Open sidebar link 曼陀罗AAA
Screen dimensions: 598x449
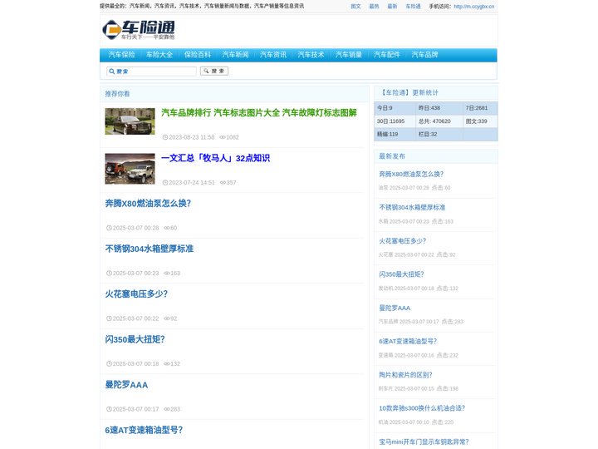click(395, 308)
